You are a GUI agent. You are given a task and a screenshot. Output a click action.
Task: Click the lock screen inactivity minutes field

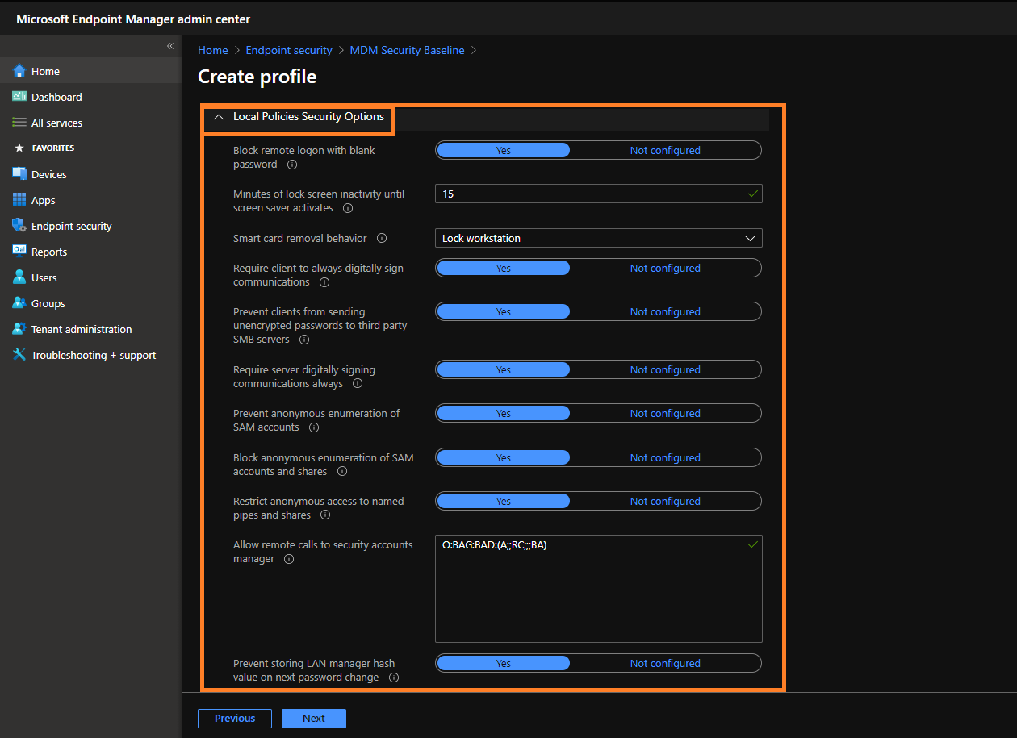[x=599, y=194]
